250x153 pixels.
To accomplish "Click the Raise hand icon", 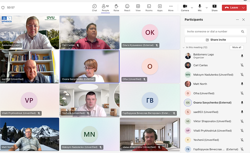I will tap(116, 7).
